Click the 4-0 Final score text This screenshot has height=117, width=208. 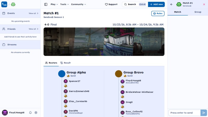coord(50,24)
